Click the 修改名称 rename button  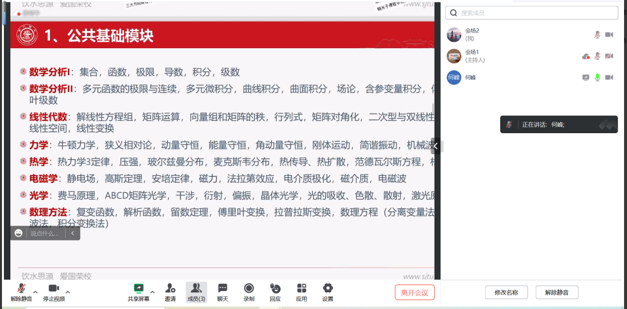[506, 292]
